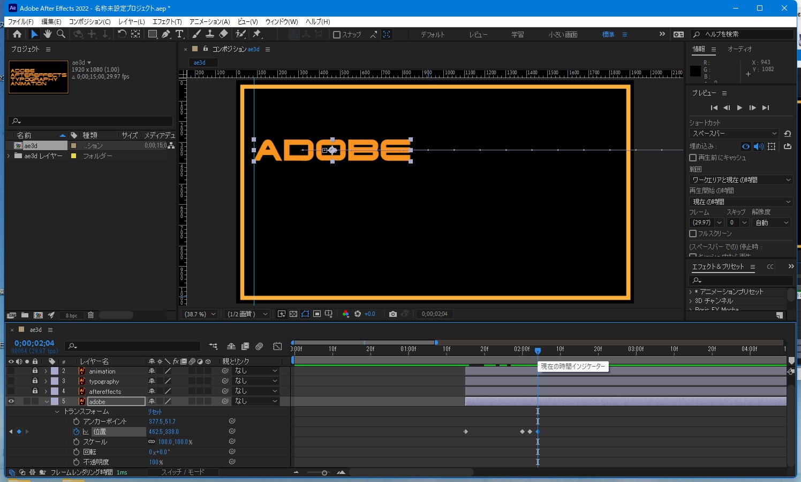The width and height of the screenshot is (801, 482).
Task: Select the Rectangle shape tool
Action: pyautogui.click(x=153, y=34)
